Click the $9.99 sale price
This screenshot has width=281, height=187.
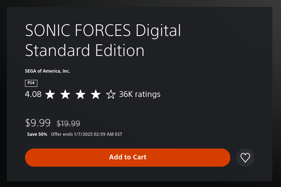38,123
